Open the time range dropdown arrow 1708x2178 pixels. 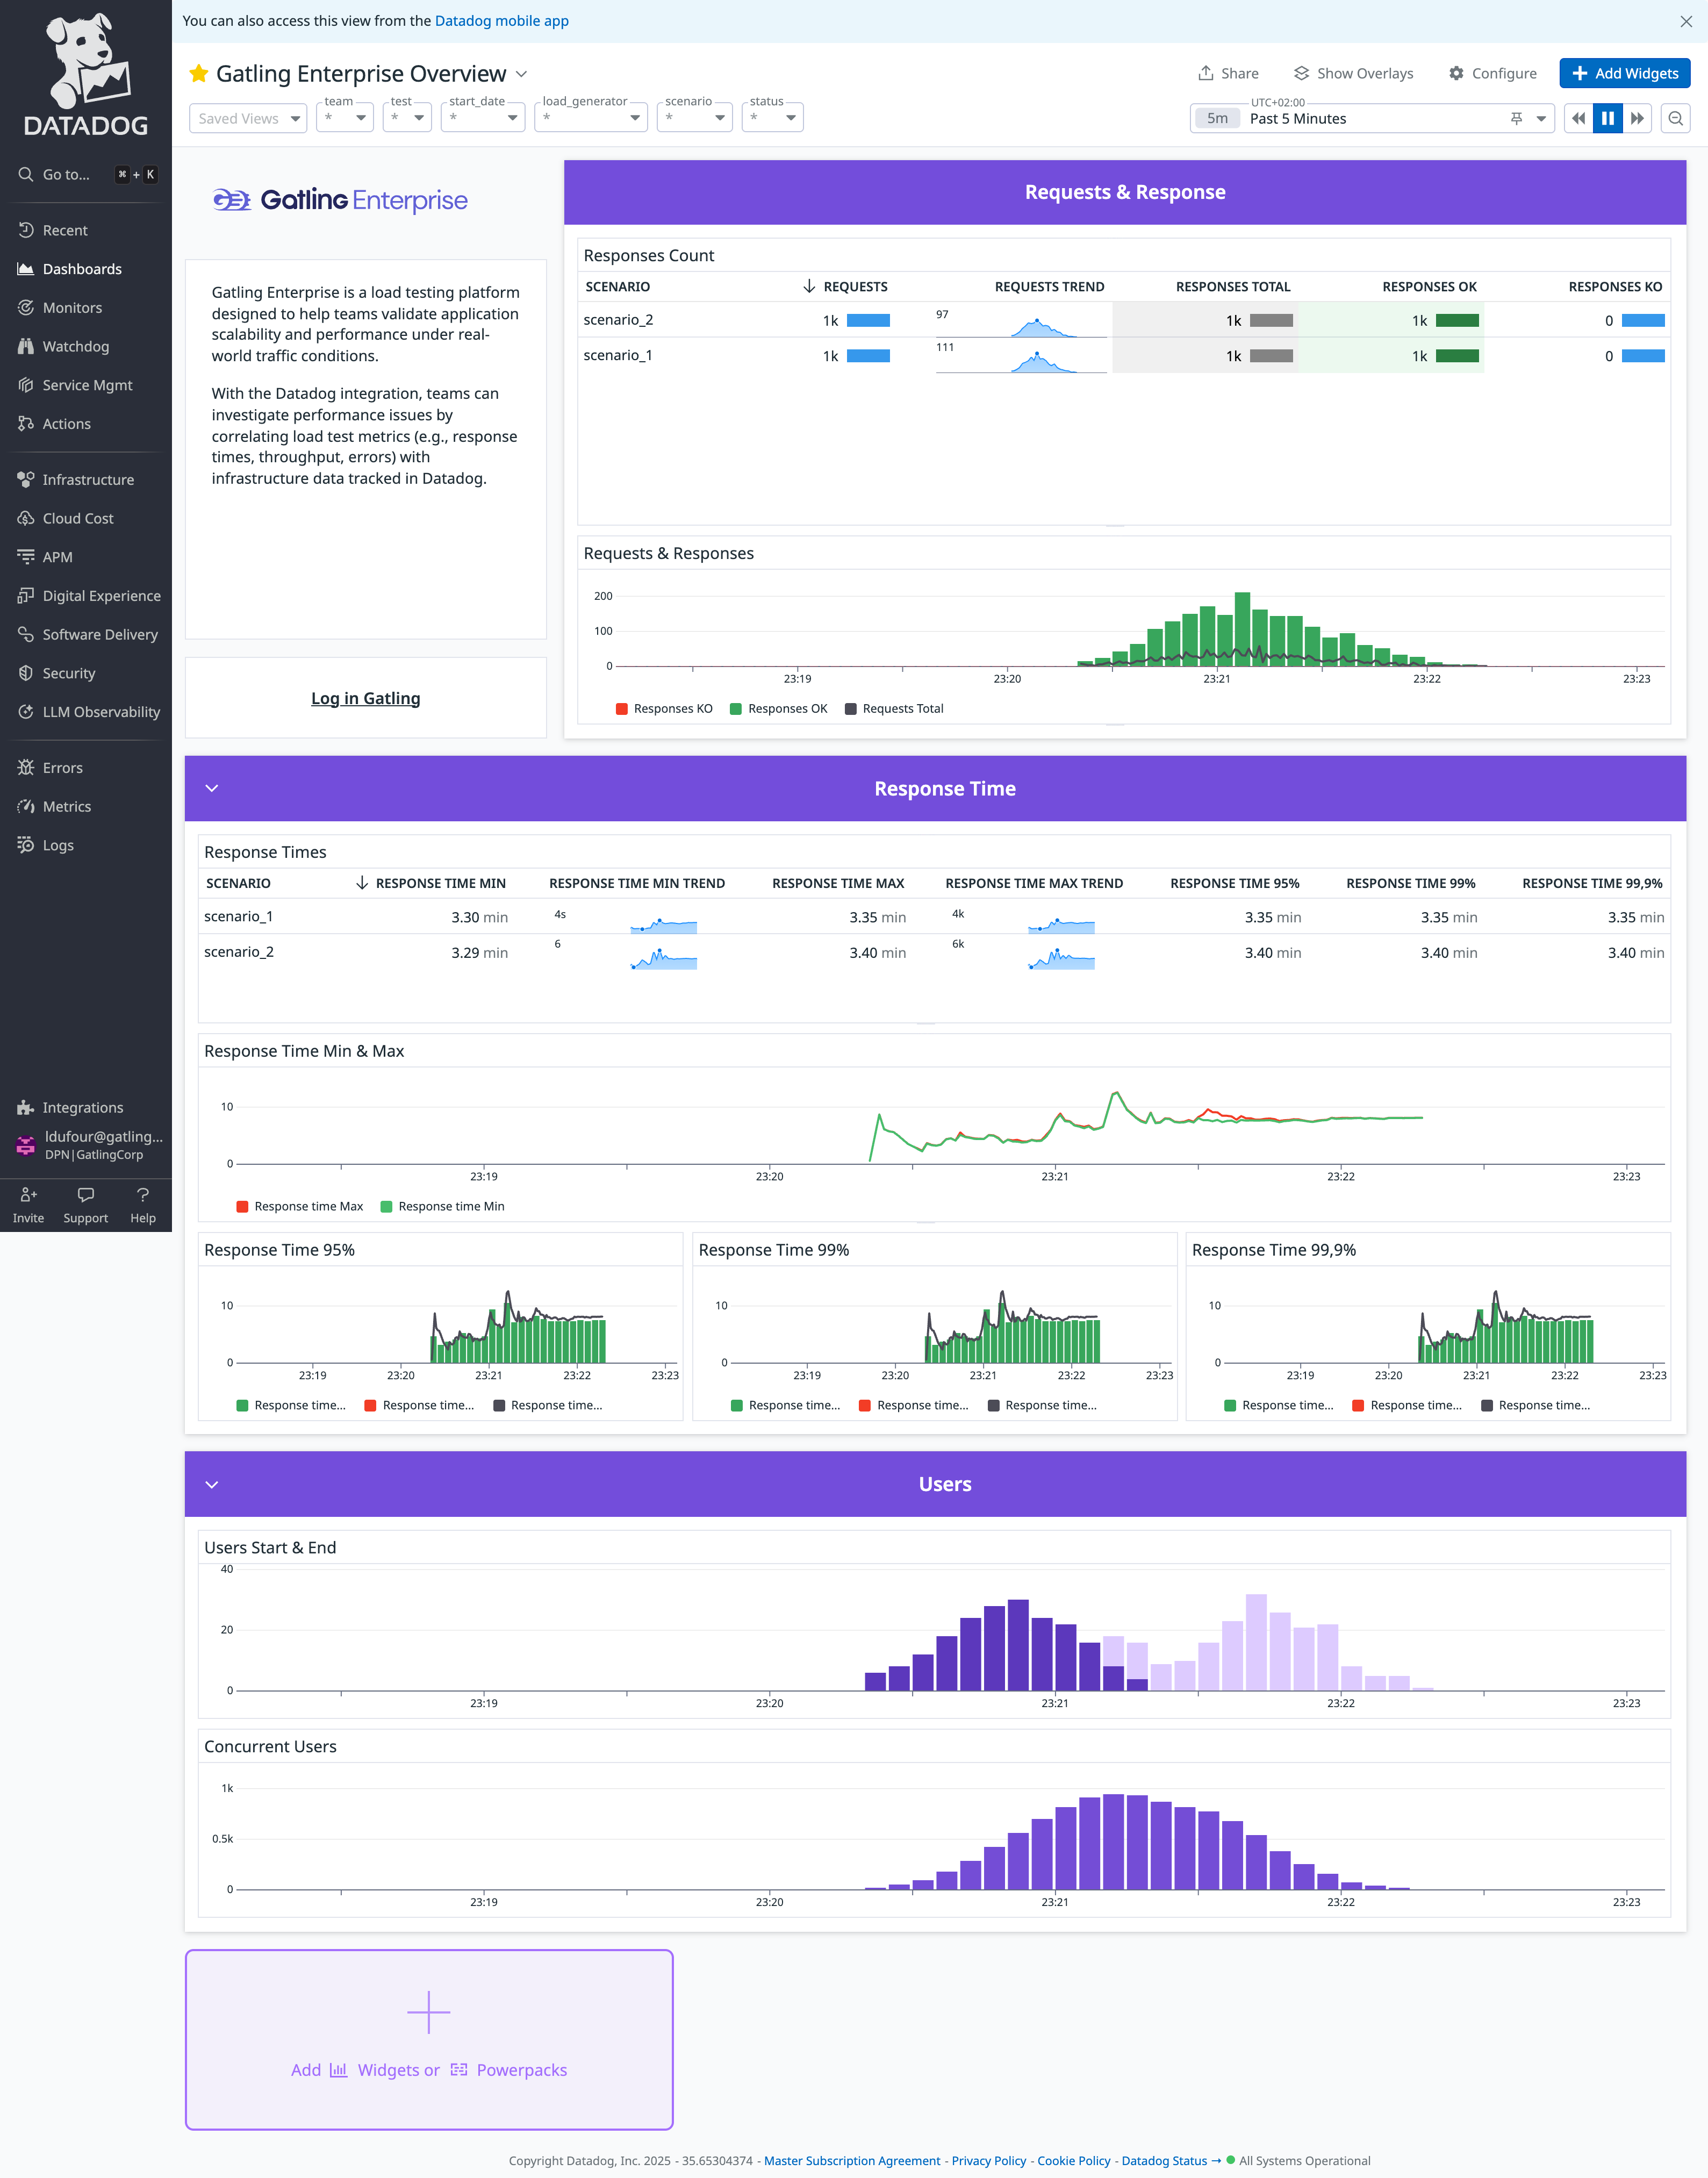point(1541,118)
